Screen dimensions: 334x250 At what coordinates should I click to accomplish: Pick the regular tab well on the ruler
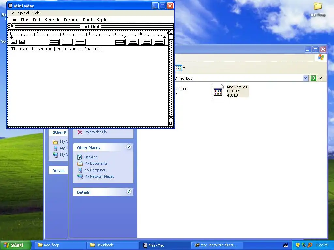(14, 42)
